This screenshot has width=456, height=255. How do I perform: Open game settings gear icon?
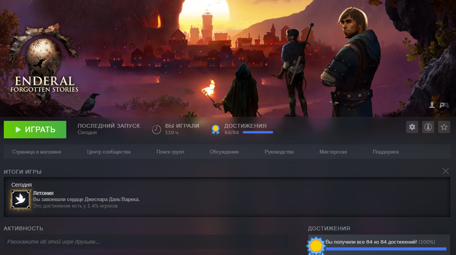(x=412, y=127)
